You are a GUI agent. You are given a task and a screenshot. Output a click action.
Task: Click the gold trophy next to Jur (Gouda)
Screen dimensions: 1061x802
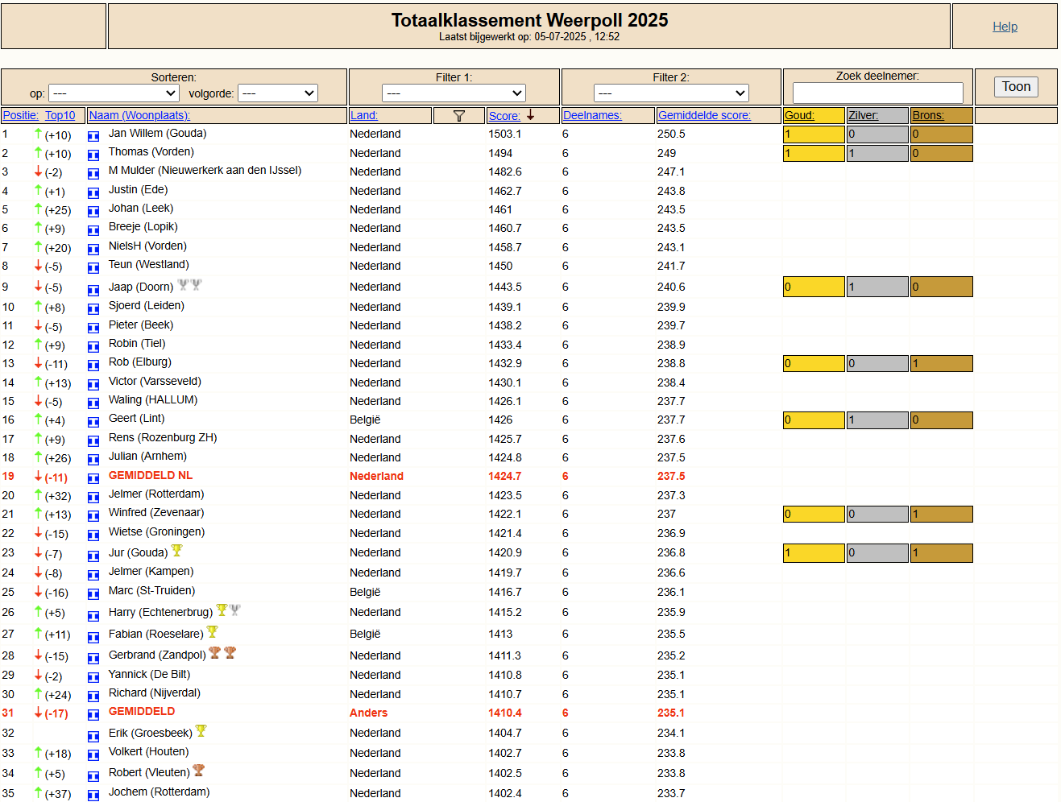tap(177, 551)
